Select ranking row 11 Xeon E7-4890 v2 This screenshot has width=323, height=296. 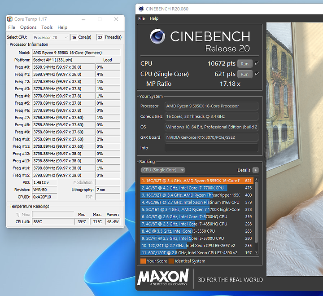click(x=197, y=253)
